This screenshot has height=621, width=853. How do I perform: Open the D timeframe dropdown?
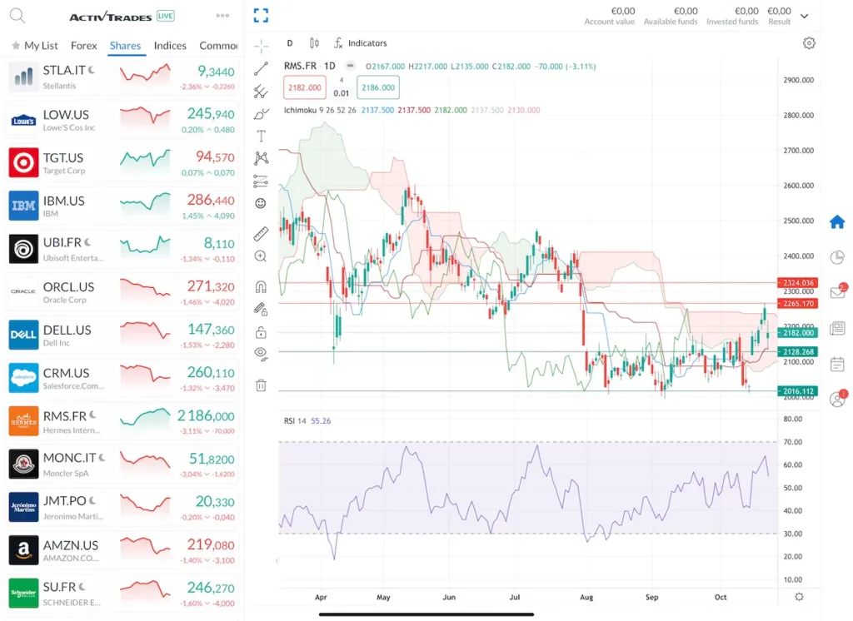pyautogui.click(x=289, y=43)
